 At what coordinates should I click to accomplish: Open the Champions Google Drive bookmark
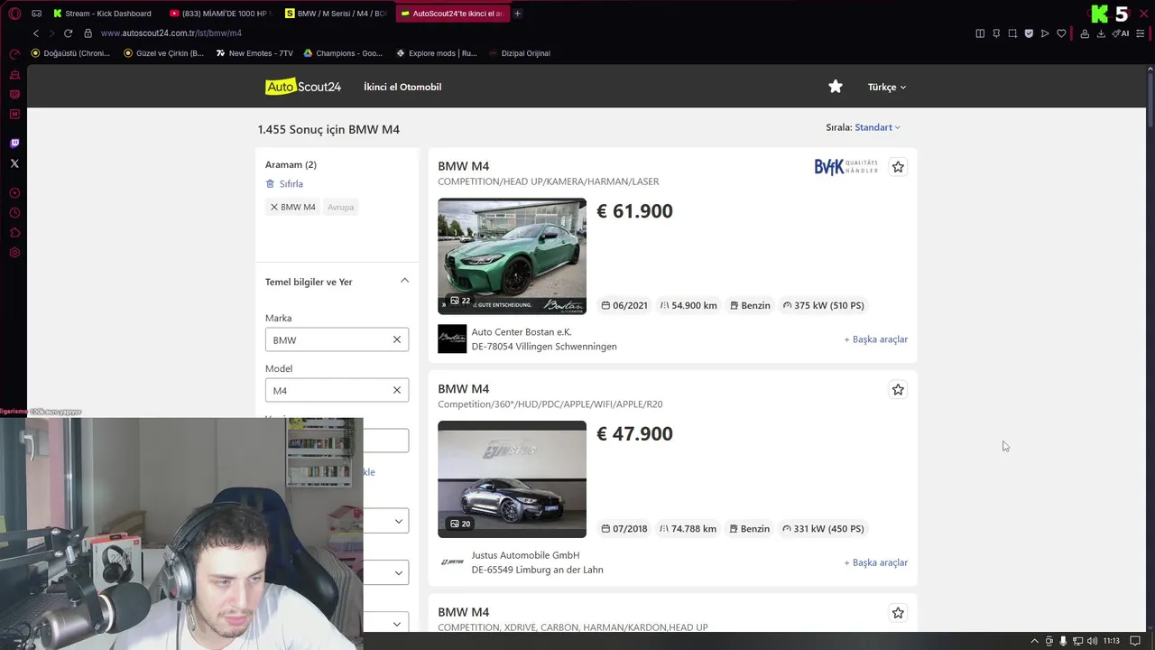343,53
